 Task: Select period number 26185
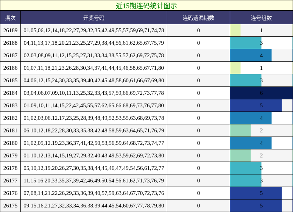tap(10, 80)
